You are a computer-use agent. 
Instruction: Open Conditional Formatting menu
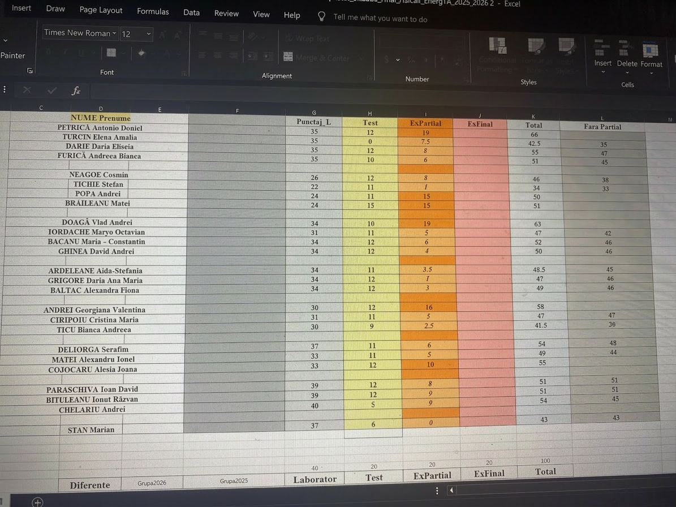click(x=497, y=55)
